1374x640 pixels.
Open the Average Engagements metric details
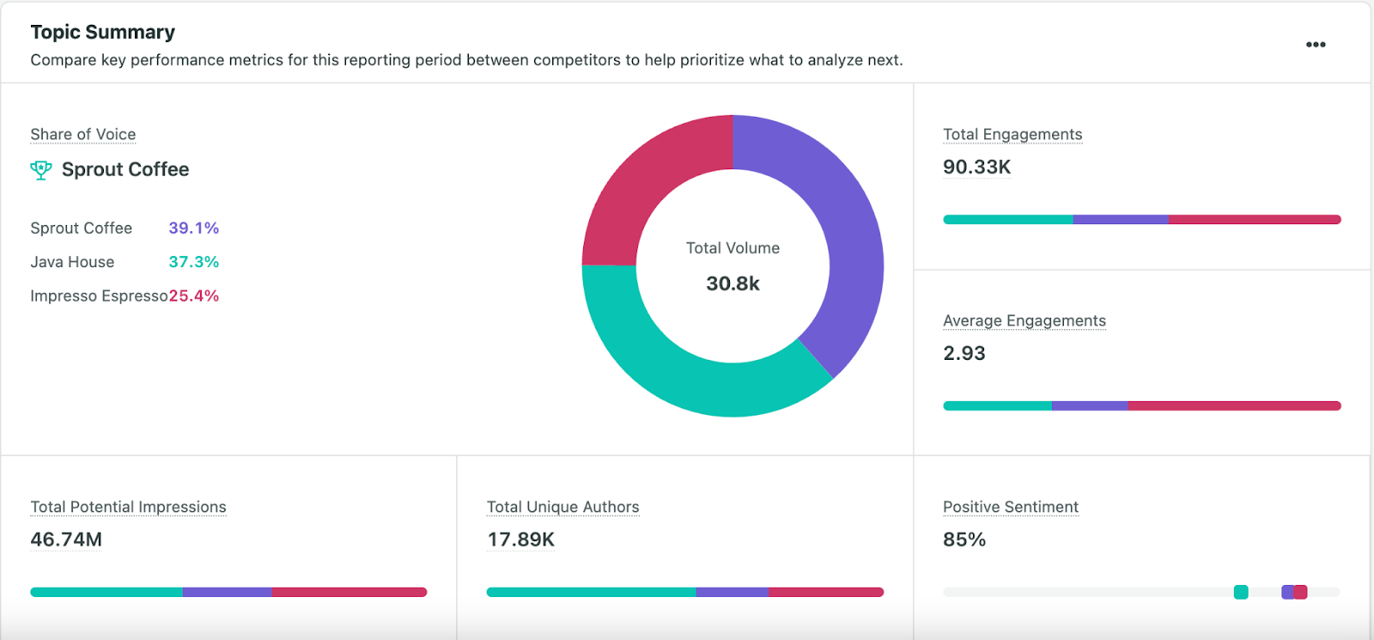click(x=1024, y=320)
